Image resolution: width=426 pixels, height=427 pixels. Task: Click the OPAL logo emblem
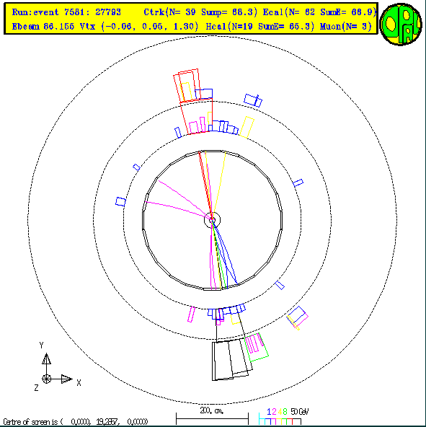[401, 25]
